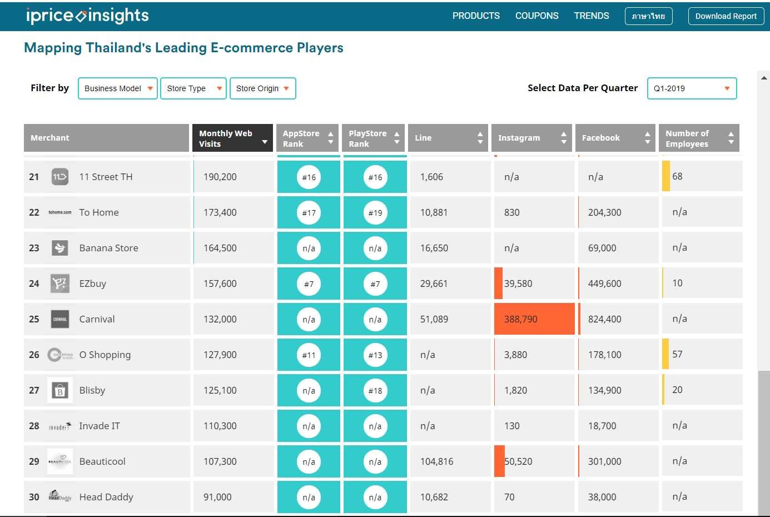Screen dimensions: 770x517
Task: Click PlayStore rank #18 badge for Blisby
Action: [x=375, y=391]
